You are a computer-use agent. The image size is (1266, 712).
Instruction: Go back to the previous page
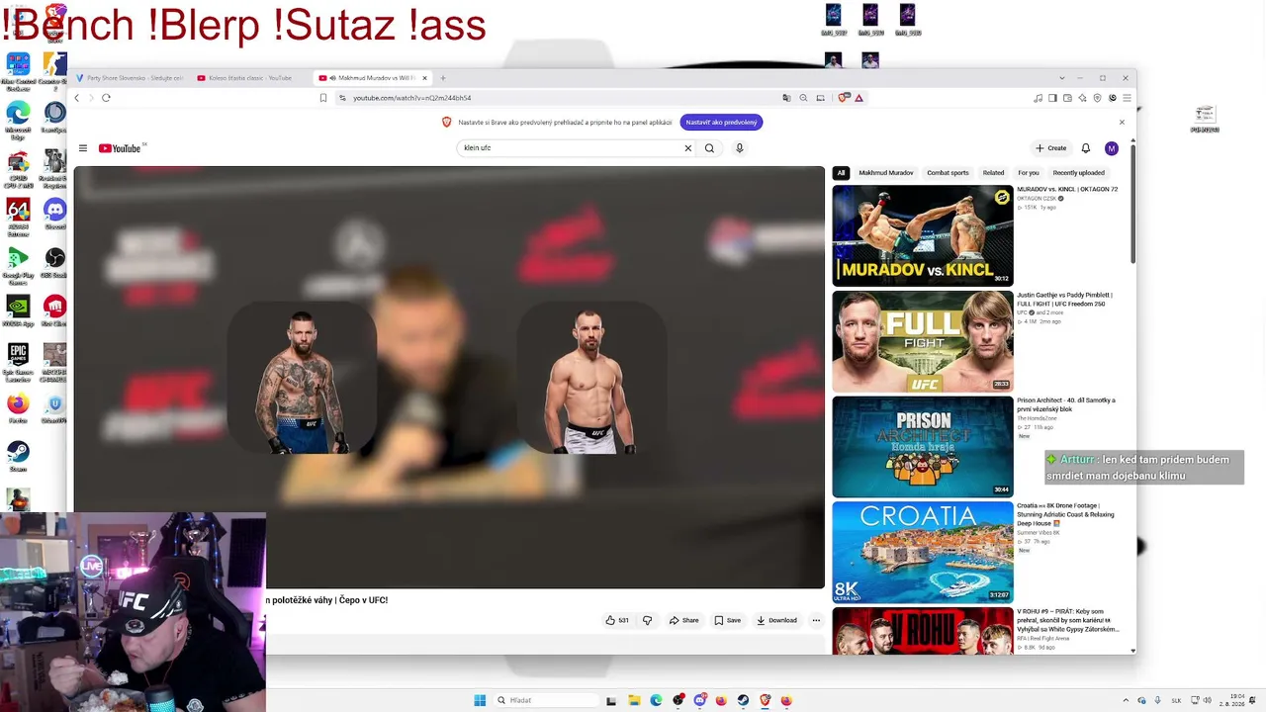(77, 98)
